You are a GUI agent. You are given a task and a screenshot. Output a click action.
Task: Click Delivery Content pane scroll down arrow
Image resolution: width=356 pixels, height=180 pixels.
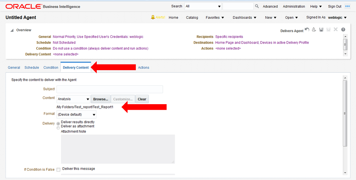click(345, 173)
